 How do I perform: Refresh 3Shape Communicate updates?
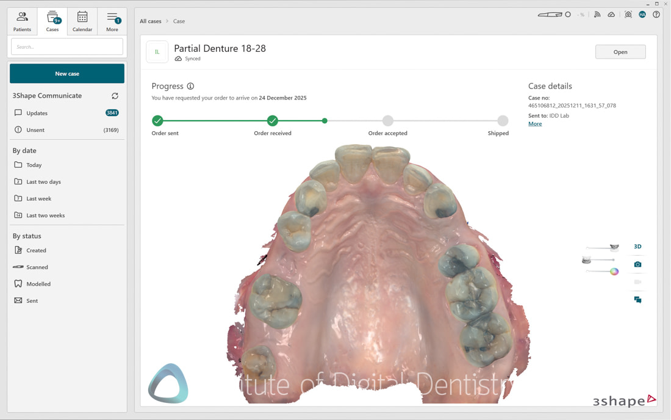click(x=115, y=96)
